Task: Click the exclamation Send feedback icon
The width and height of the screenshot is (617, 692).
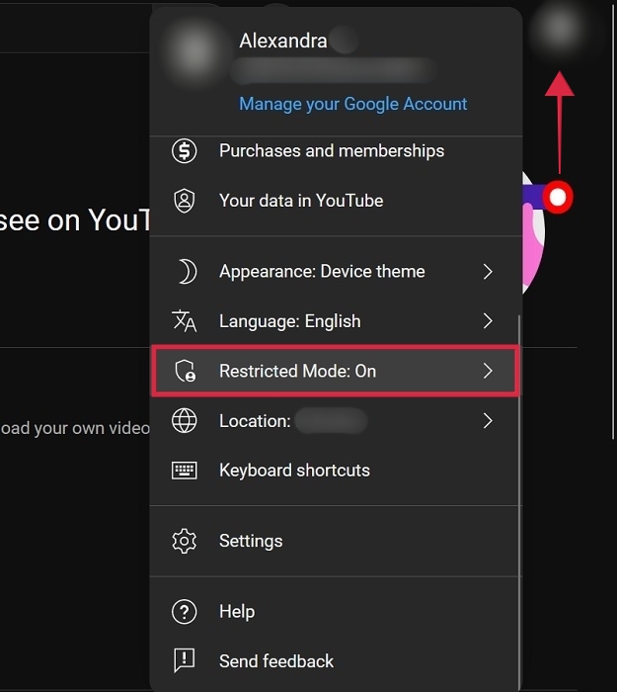Action: 185,660
